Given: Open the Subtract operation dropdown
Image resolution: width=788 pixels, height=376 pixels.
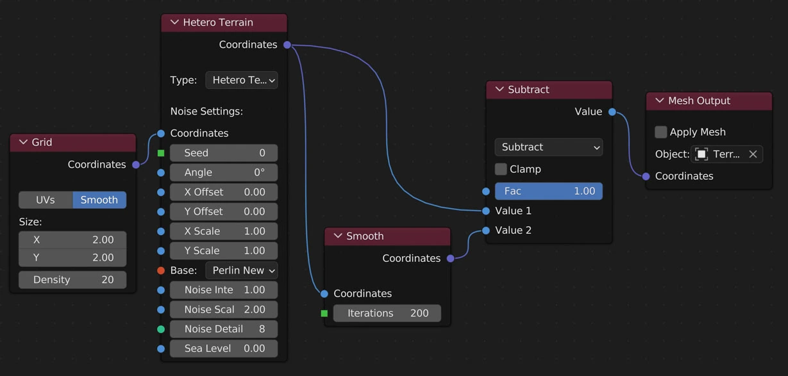Looking at the screenshot, I should 549,147.
